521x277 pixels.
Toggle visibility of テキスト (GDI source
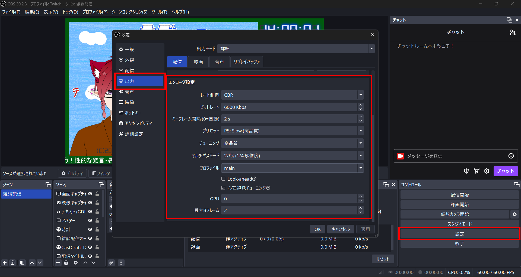(90, 211)
